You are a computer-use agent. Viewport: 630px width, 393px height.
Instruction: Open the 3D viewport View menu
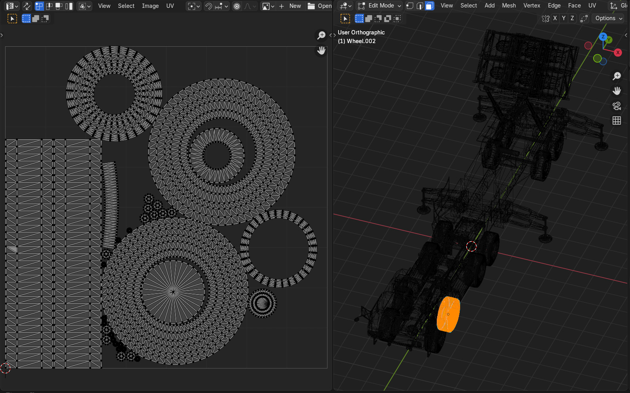[447, 6]
